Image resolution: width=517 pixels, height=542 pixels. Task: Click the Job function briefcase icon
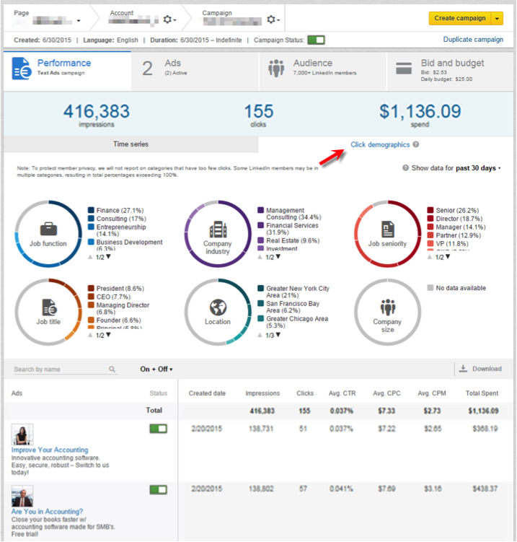[48, 230]
